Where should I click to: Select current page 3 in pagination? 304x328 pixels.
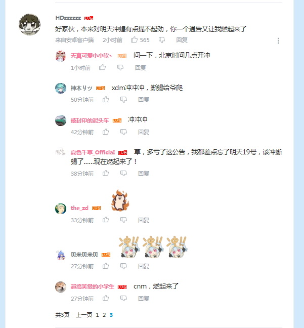pos(111,315)
